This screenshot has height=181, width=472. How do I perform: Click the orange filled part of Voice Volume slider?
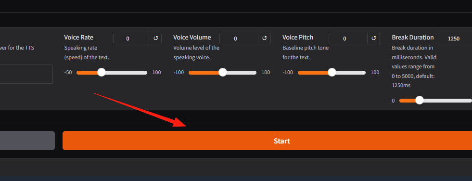204,73
